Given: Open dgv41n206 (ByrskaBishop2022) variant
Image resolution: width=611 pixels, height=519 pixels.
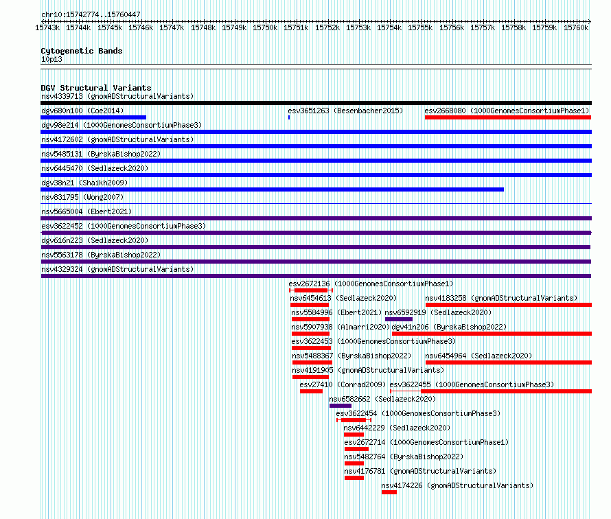Looking at the screenshot, I should tap(449, 327).
